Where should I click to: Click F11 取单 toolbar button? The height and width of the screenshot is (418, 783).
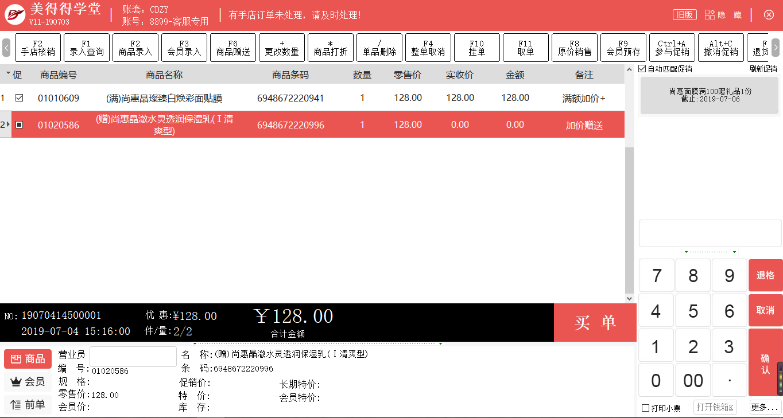click(526, 48)
